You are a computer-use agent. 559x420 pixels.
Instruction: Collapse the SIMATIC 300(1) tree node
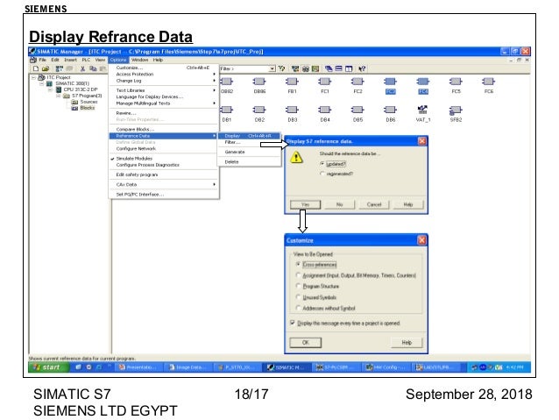coord(42,83)
